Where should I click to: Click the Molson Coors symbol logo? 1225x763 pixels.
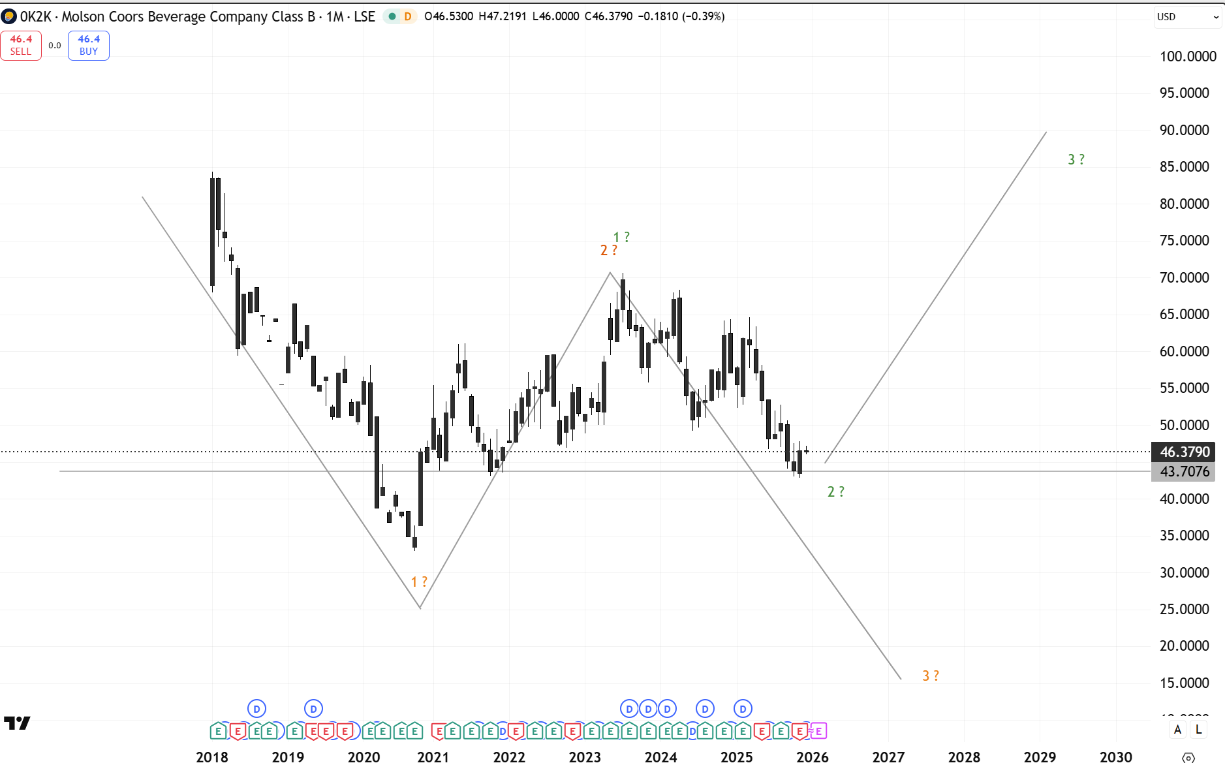click(x=9, y=16)
